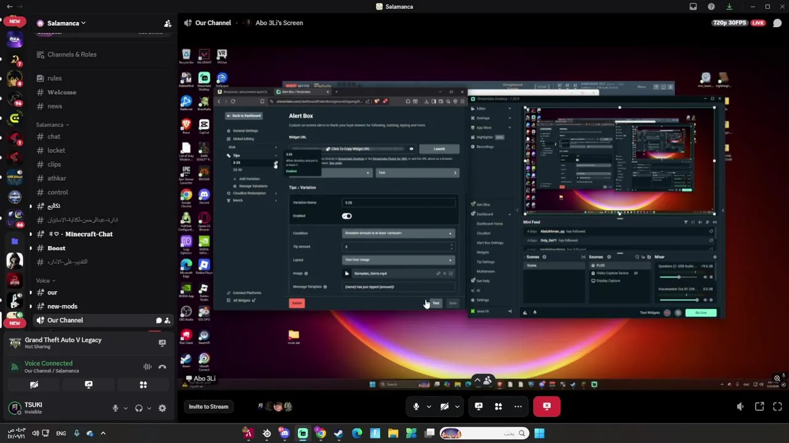Show participants with the chevron-people overlay button

click(482, 380)
